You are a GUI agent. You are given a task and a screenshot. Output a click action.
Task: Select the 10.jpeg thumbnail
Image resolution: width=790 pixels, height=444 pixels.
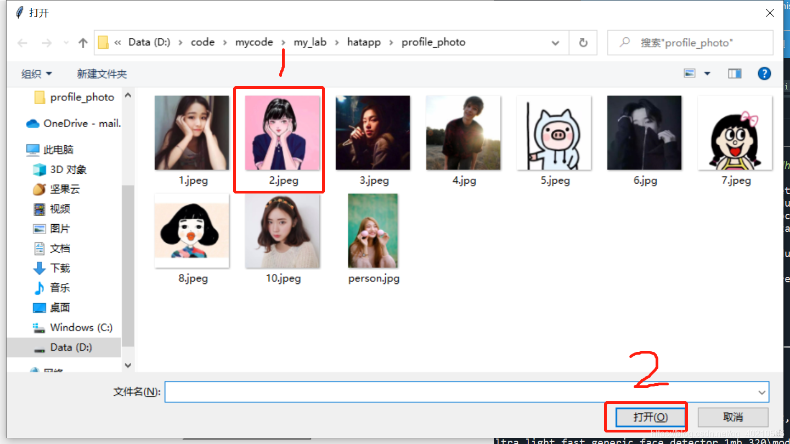[283, 230]
